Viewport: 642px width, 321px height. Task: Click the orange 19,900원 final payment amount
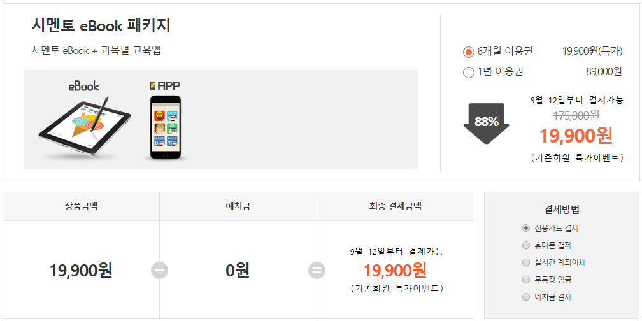click(396, 270)
